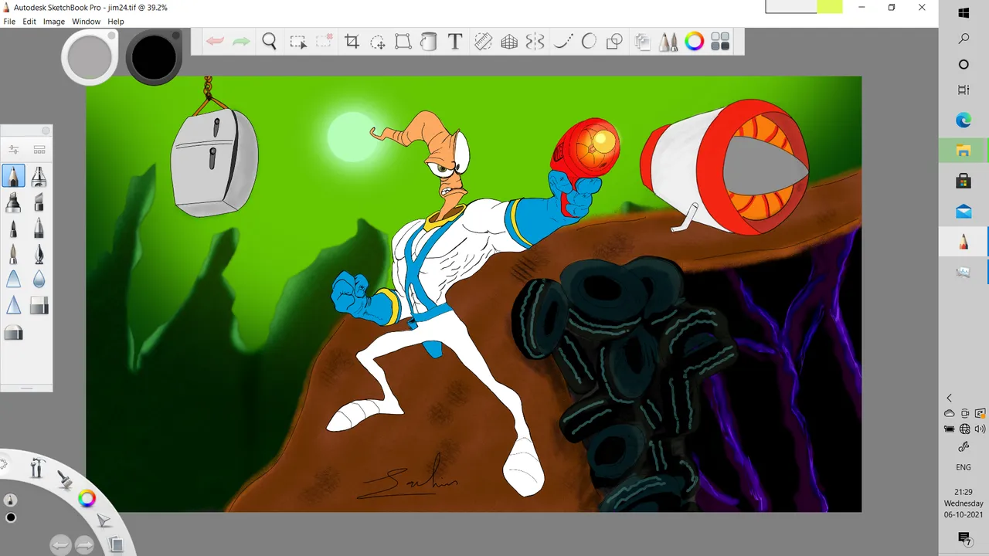Screen dimensions: 989x556
Task: Select the rectangular Selection tool
Action: click(x=298, y=42)
